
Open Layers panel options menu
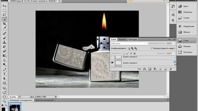[x=174, y=39]
